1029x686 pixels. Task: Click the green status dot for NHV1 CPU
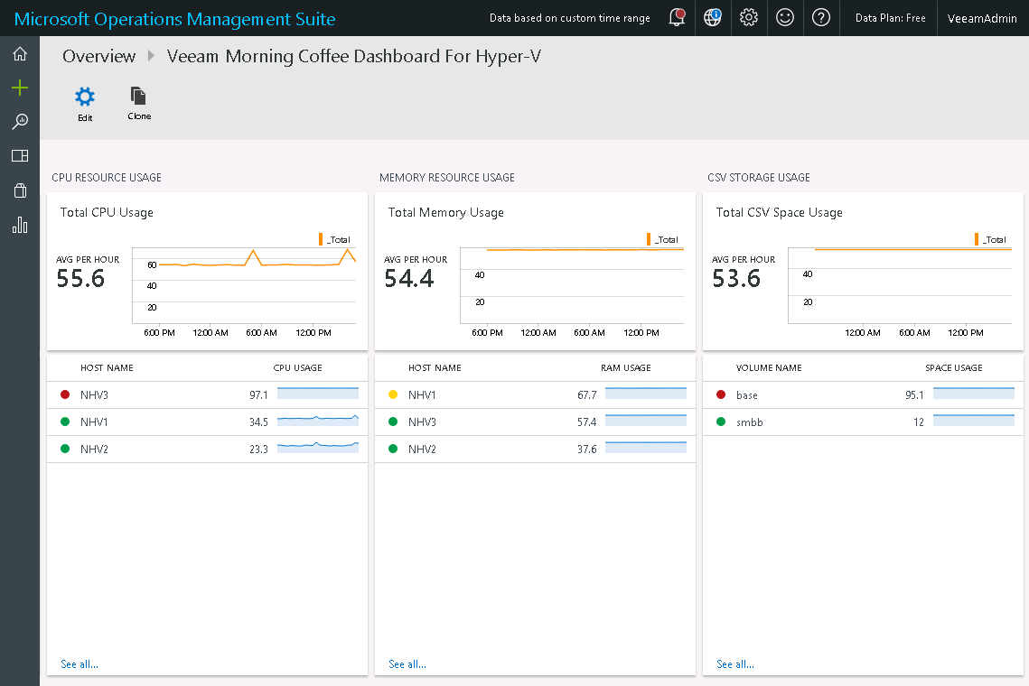pyautogui.click(x=65, y=422)
